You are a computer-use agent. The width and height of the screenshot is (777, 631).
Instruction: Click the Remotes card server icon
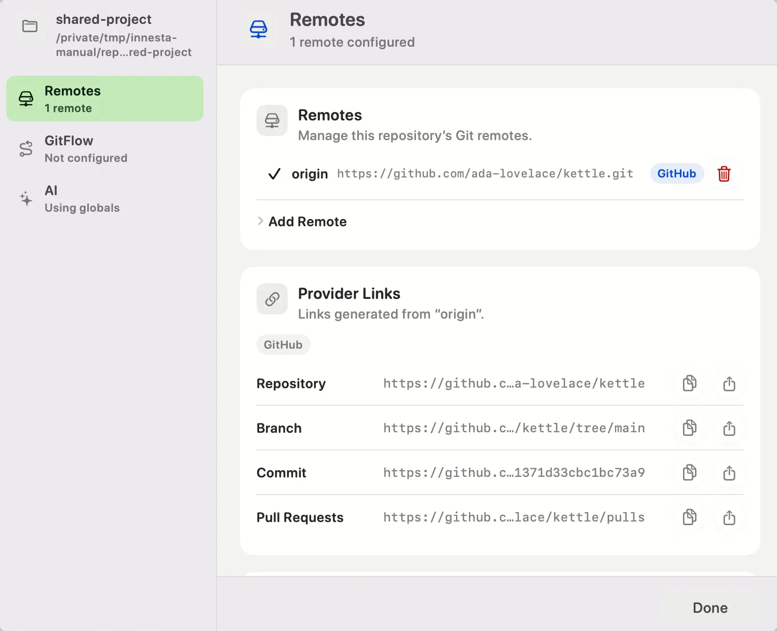coord(272,120)
